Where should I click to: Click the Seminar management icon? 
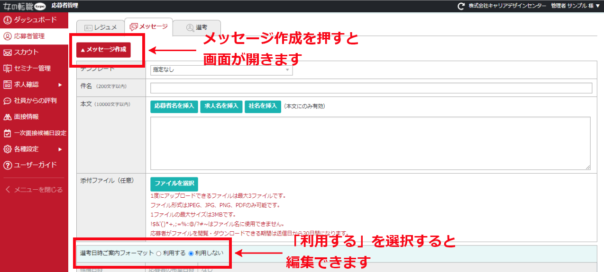click(7, 68)
